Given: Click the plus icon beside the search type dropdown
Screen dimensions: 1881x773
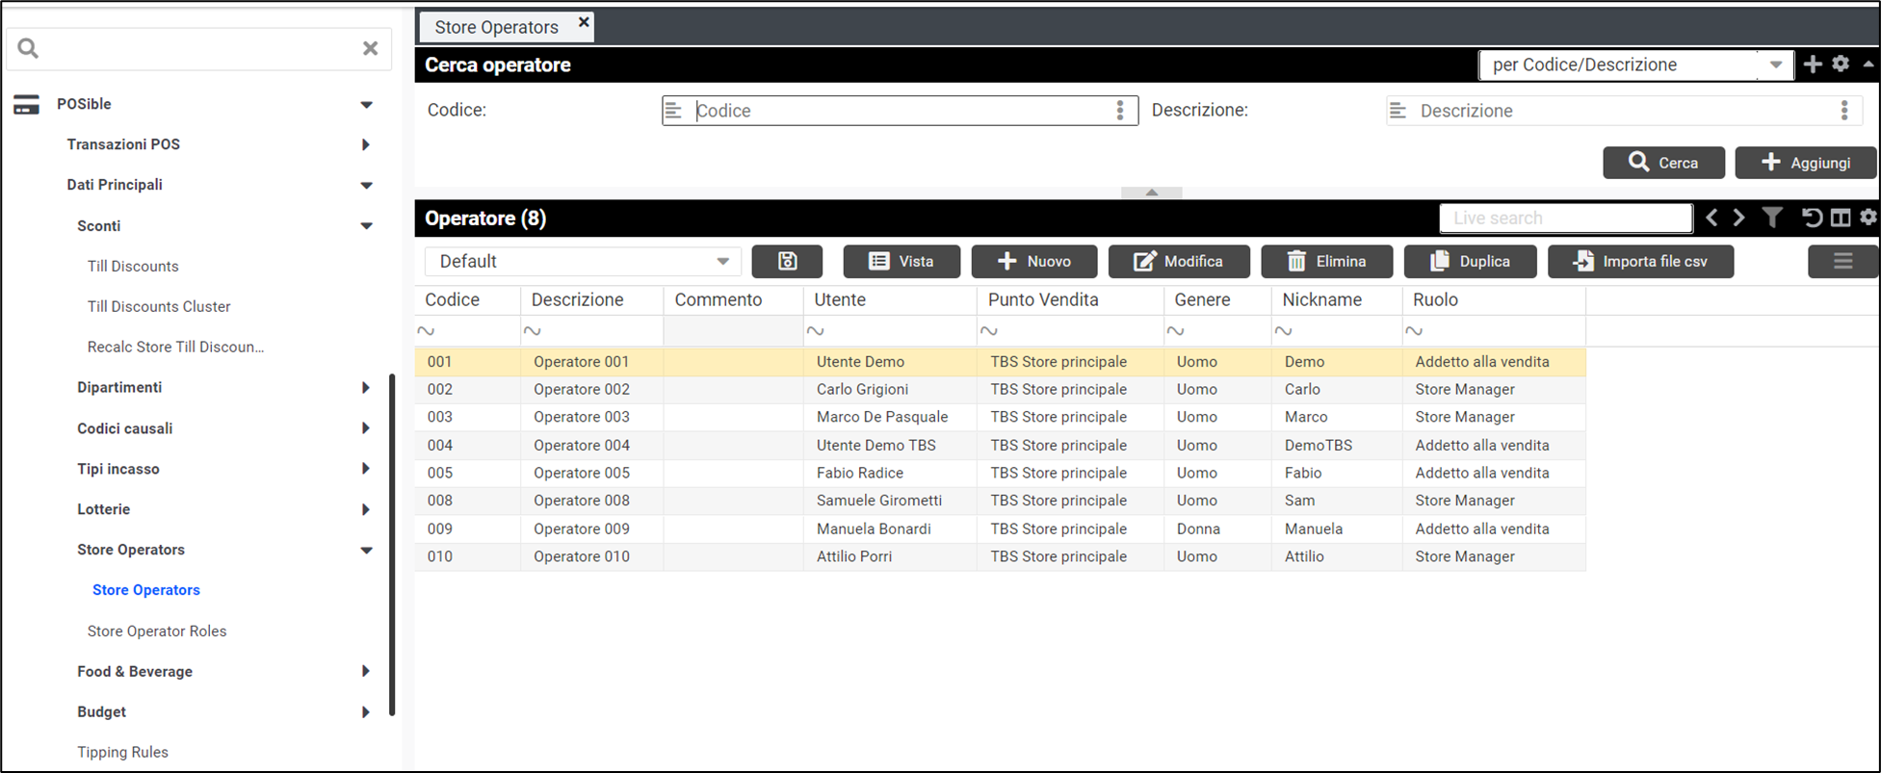Looking at the screenshot, I should (x=1813, y=64).
